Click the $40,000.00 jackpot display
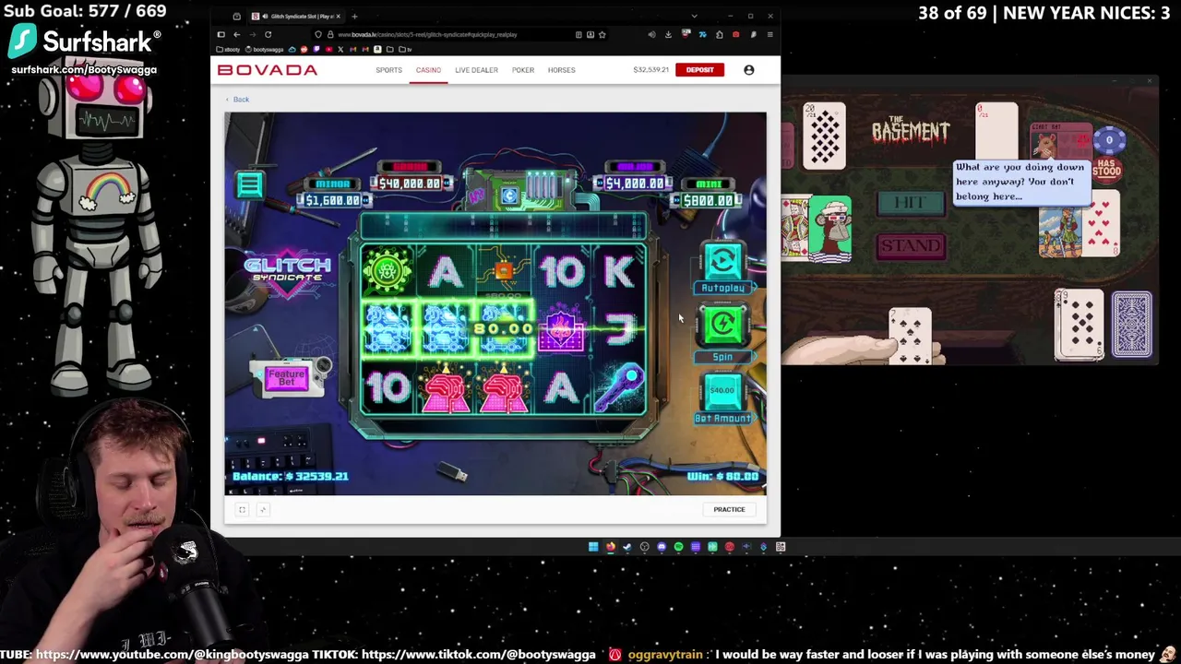Viewport: 1181px width, 664px height. (410, 176)
